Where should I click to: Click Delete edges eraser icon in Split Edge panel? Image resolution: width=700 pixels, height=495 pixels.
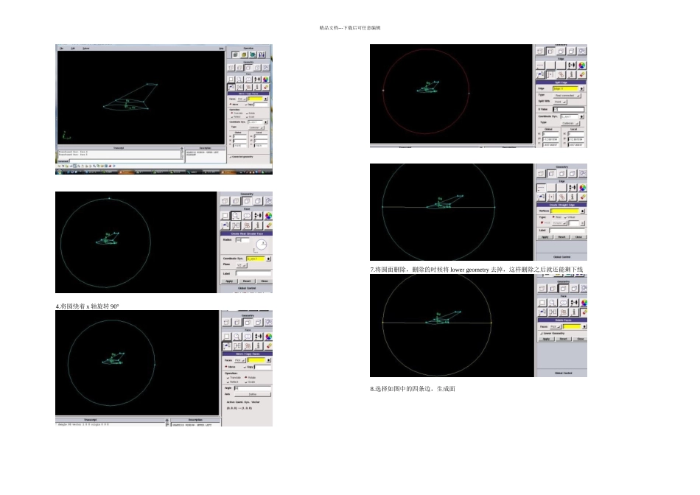click(582, 74)
